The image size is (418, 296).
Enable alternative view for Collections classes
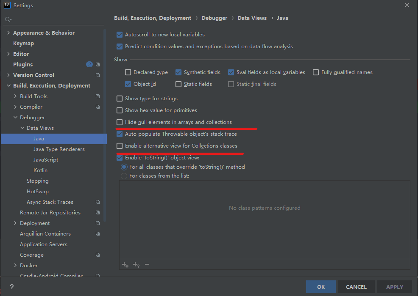(x=120, y=146)
